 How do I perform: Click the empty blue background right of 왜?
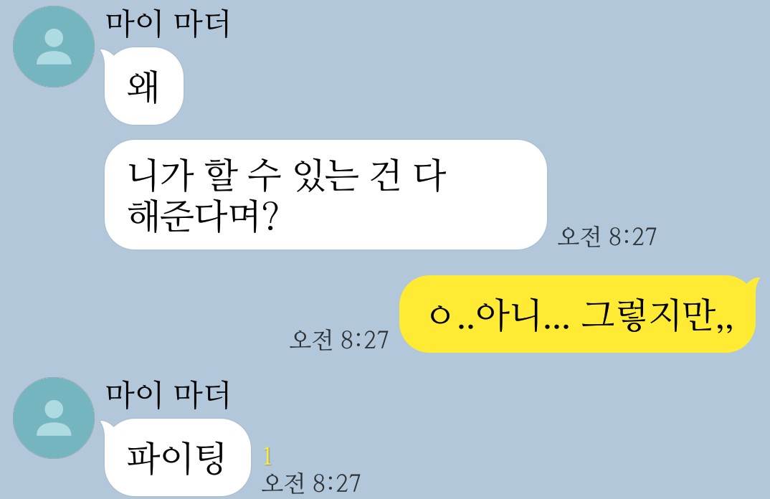(x=442, y=86)
